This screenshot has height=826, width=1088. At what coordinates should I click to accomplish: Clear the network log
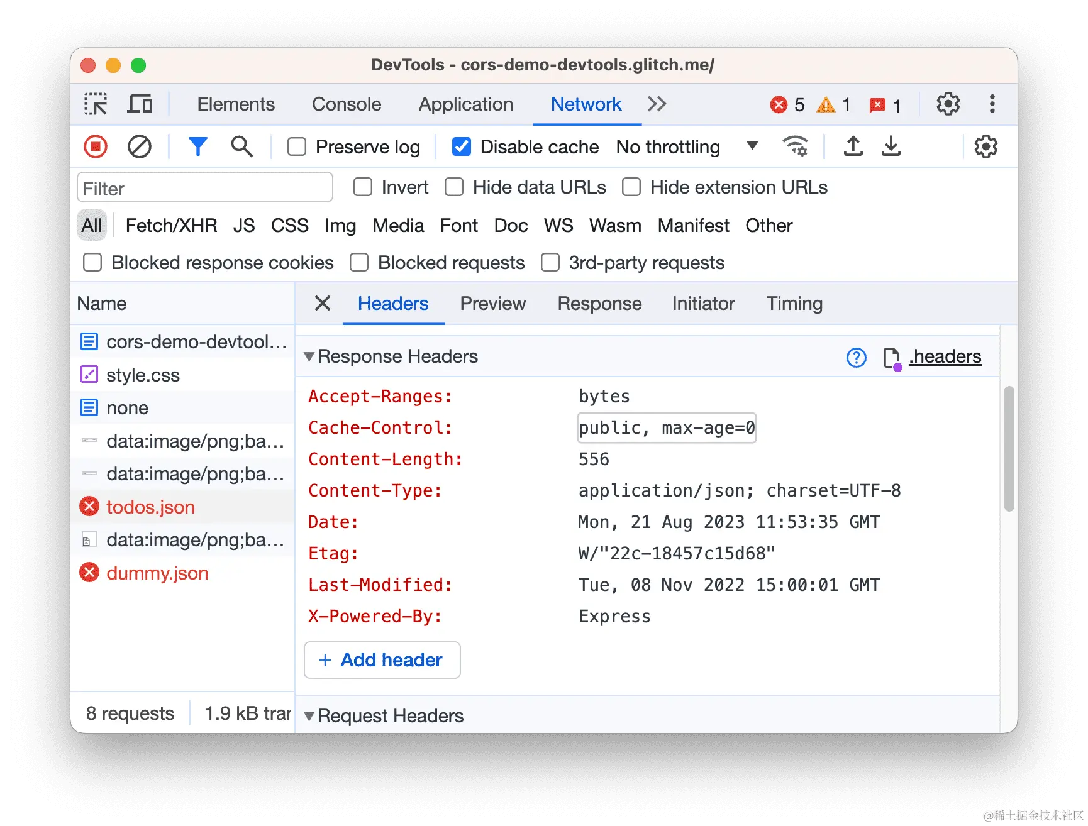(x=140, y=146)
